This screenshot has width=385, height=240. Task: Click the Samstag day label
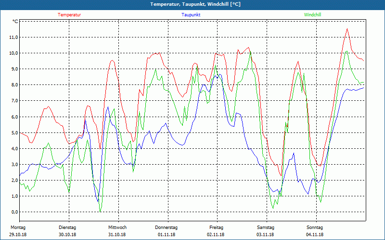(266, 228)
